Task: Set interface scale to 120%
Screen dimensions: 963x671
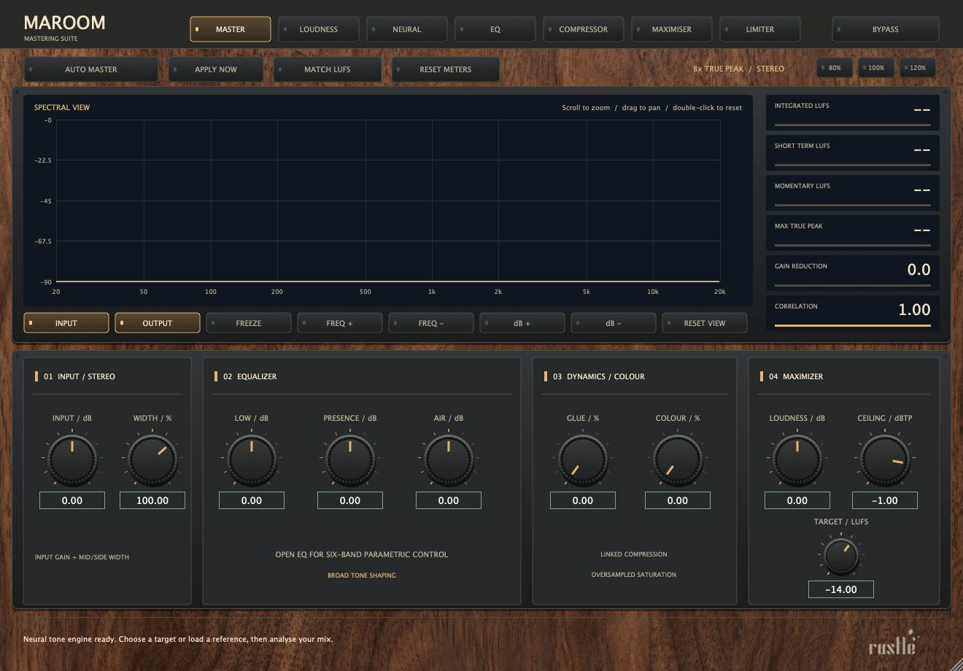Action: tap(918, 68)
